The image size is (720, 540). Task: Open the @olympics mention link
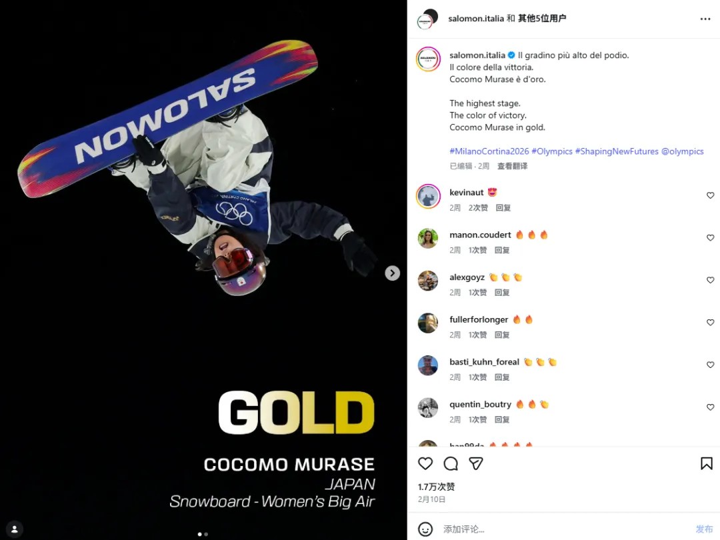[x=682, y=151]
